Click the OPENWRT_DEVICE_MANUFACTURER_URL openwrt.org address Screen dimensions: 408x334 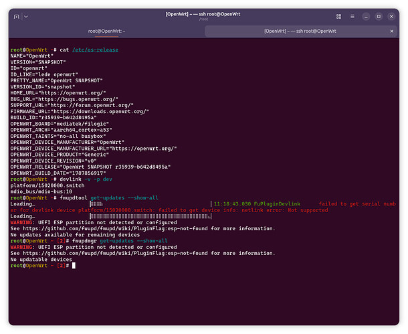[x=143, y=149]
